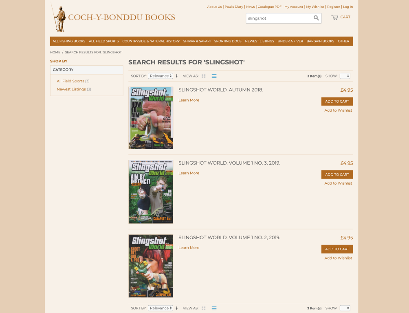Click Learn More for Volume 1 No. 2
409x313 pixels.
[x=189, y=248]
